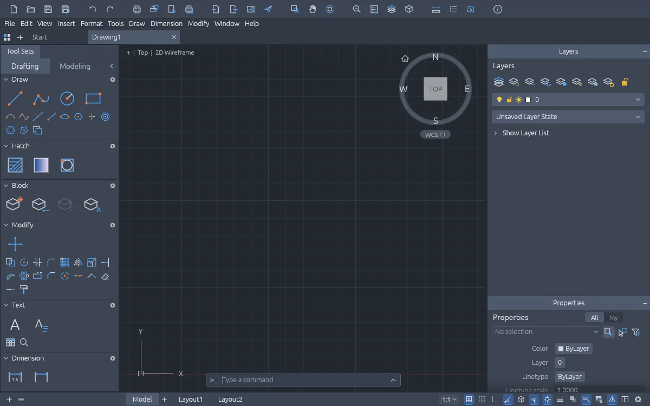Image resolution: width=650 pixels, height=406 pixels.
Task: Click the WCS coordinate system button
Action: click(x=435, y=135)
